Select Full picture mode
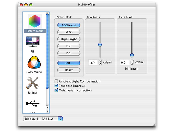Screen dimensions: 176x132 tap(69, 46)
